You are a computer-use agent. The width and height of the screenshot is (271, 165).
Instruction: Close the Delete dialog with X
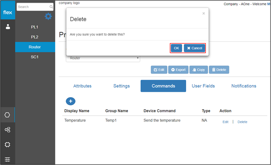click(204, 13)
